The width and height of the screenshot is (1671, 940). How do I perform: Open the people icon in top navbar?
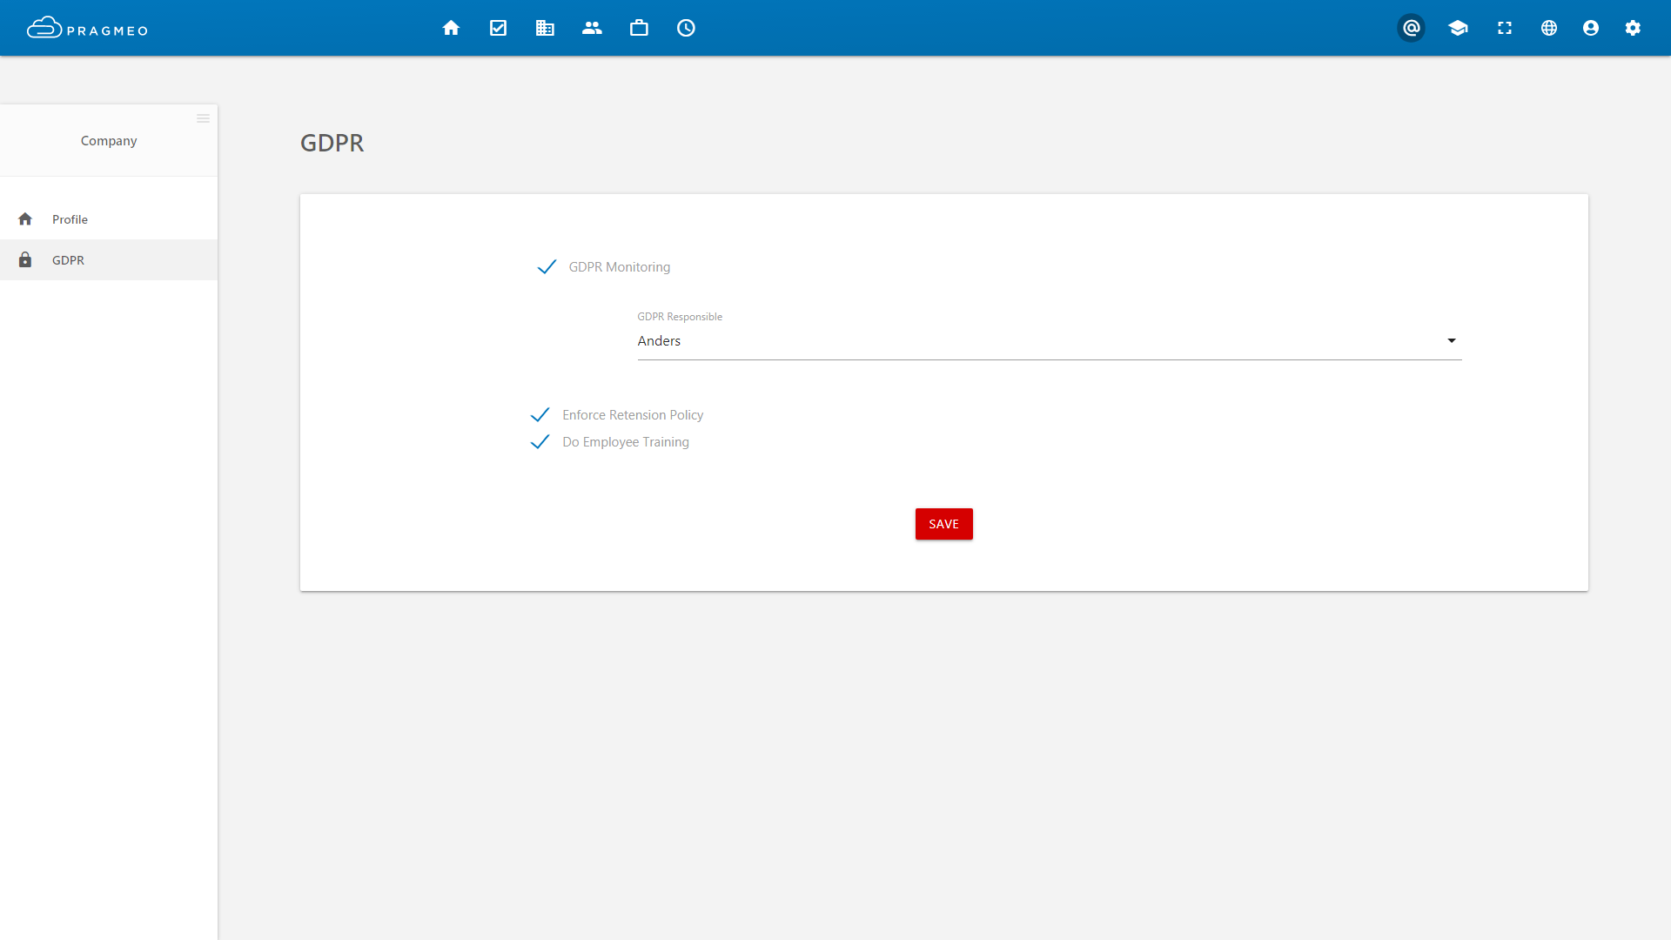[x=592, y=28]
